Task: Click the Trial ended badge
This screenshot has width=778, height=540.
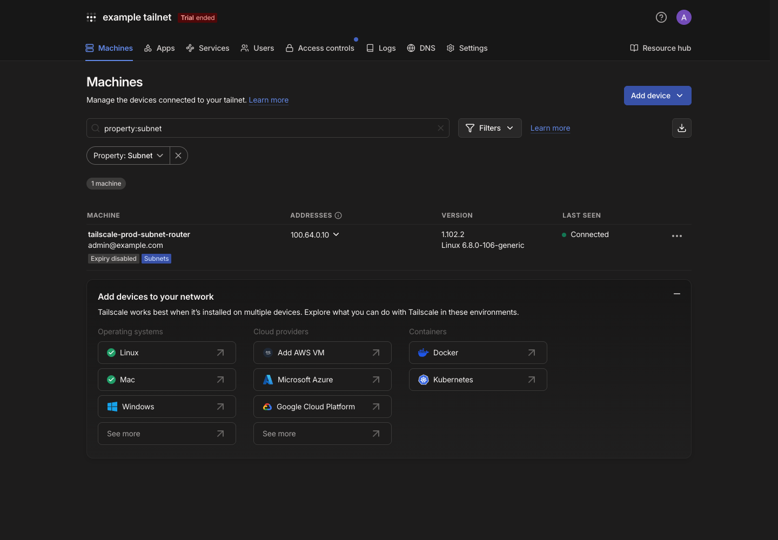Action: tap(198, 18)
